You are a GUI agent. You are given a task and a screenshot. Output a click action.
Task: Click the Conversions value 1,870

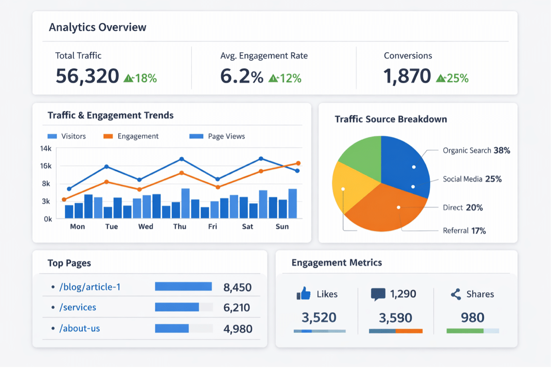(407, 76)
